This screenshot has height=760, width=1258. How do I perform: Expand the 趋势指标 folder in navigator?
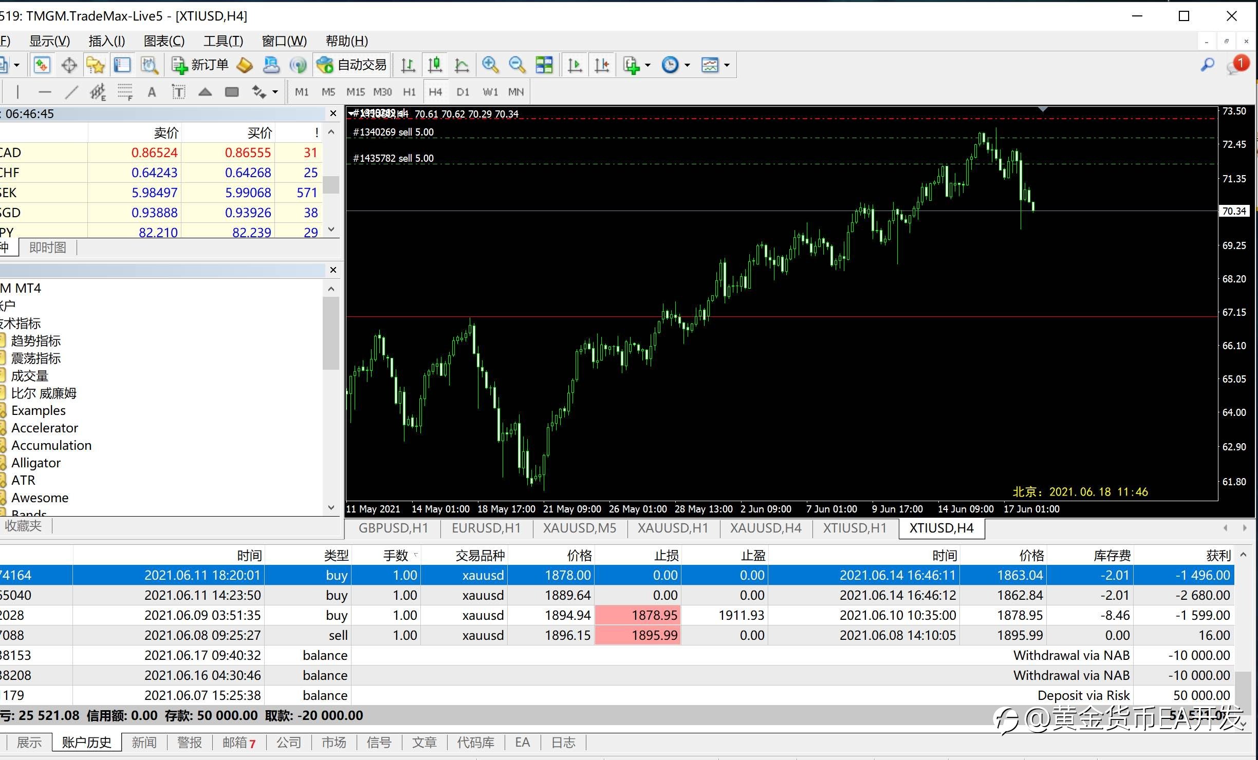[x=36, y=341]
